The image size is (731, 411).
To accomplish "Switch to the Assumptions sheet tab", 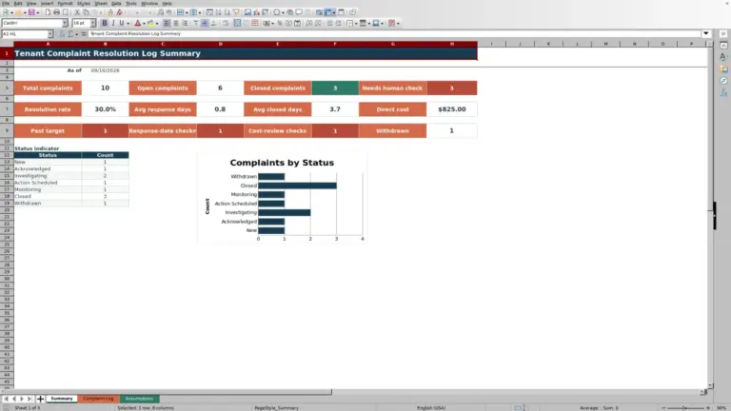I will point(139,399).
